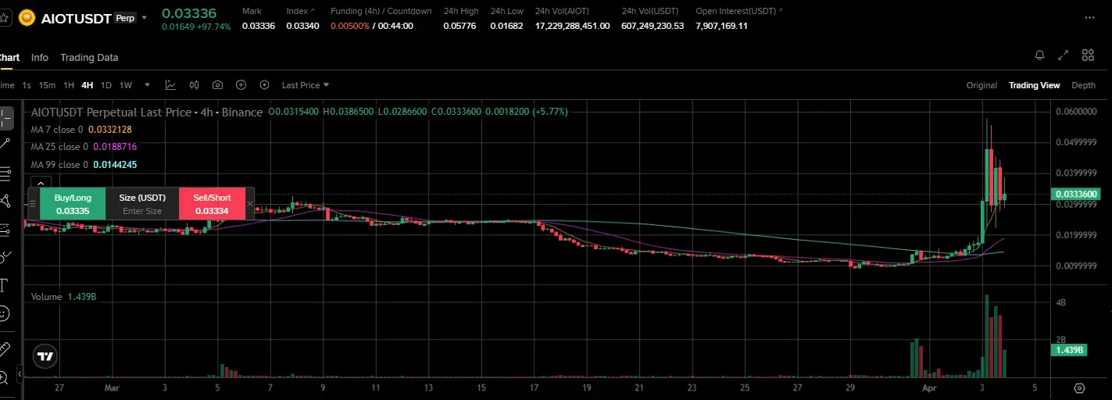Viewport: 1112px width, 400px height.
Task: Select the 1s time interval
Action: click(27, 85)
